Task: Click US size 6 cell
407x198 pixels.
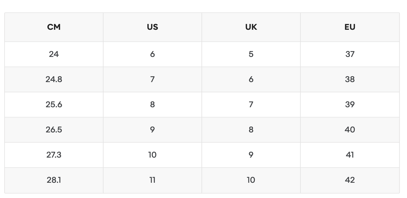Action: 152,54
